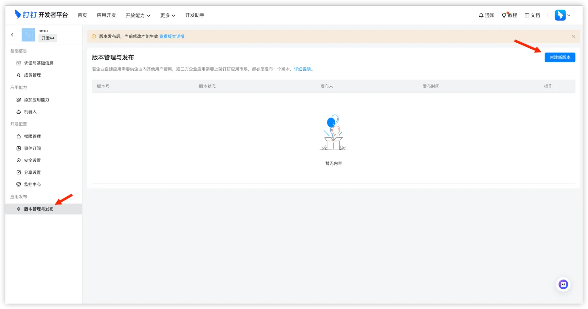588x309 pixels.
Task: Expand the 更多 dropdown menu
Action: [x=168, y=15]
